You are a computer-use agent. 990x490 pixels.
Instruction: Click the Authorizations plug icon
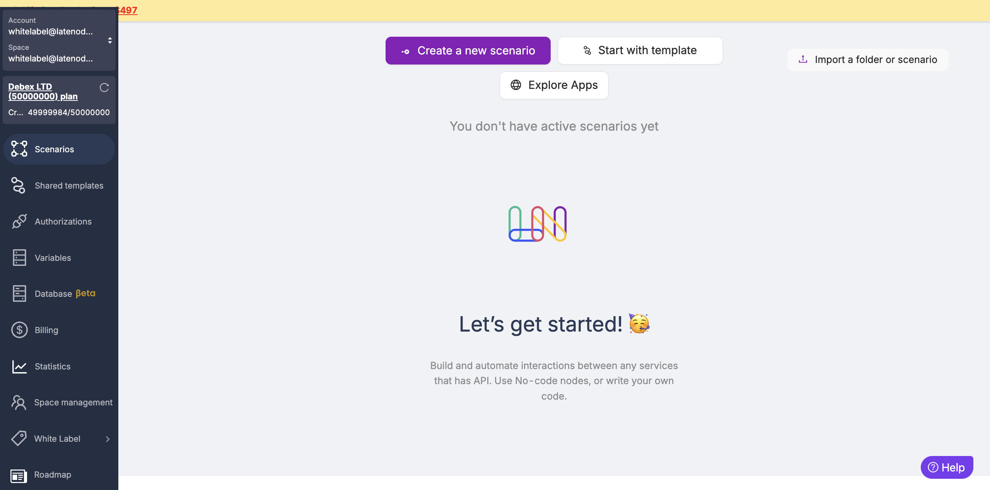[x=19, y=221]
